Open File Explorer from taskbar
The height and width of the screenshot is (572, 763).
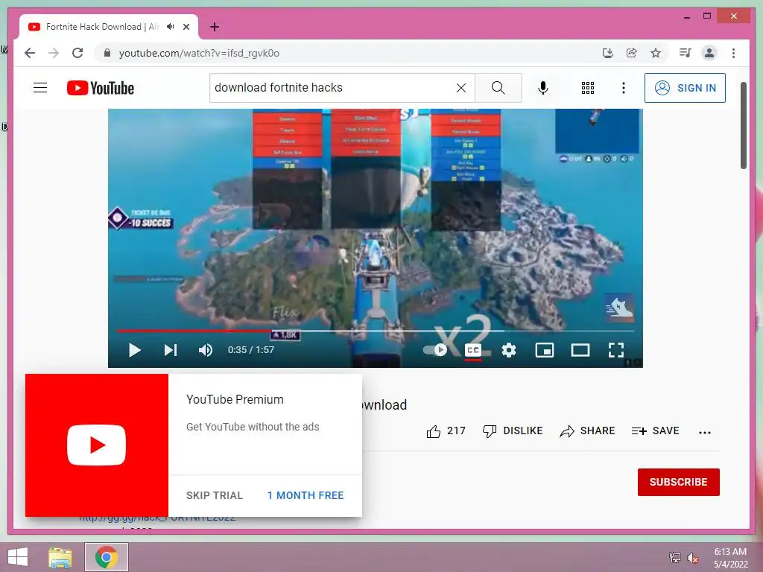pyautogui.click(x=60, y=557)
